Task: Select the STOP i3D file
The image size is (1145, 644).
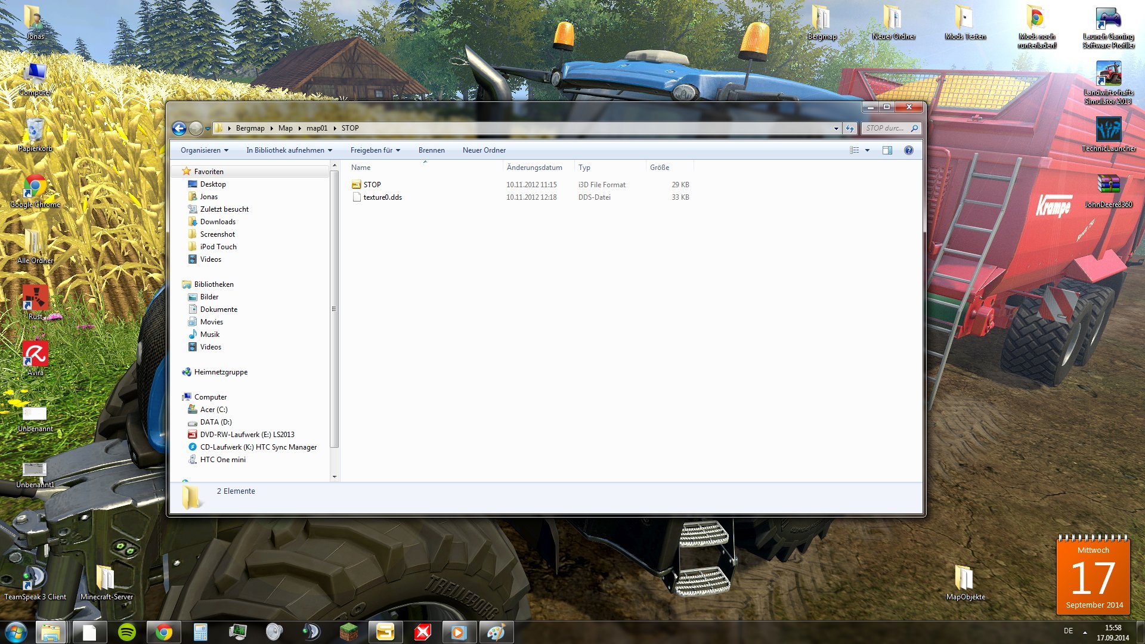Action: (372, 185)
